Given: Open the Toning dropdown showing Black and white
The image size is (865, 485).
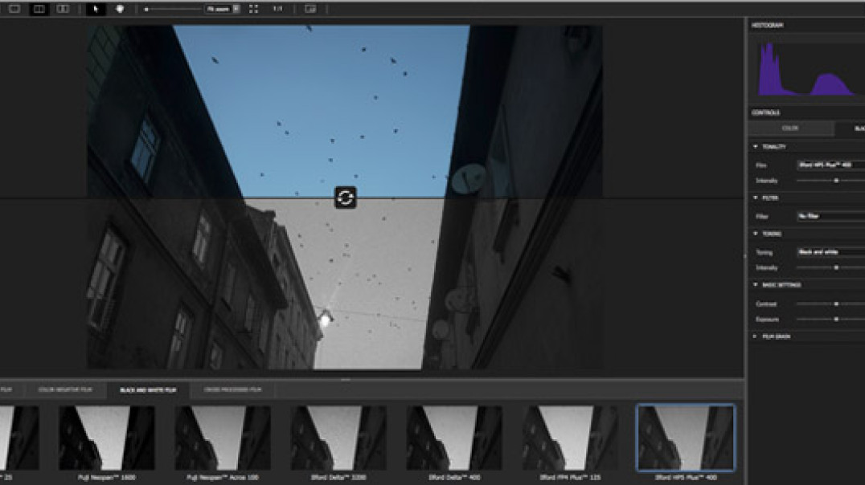Looking at the screenshot, I should (x=830, y=252).
